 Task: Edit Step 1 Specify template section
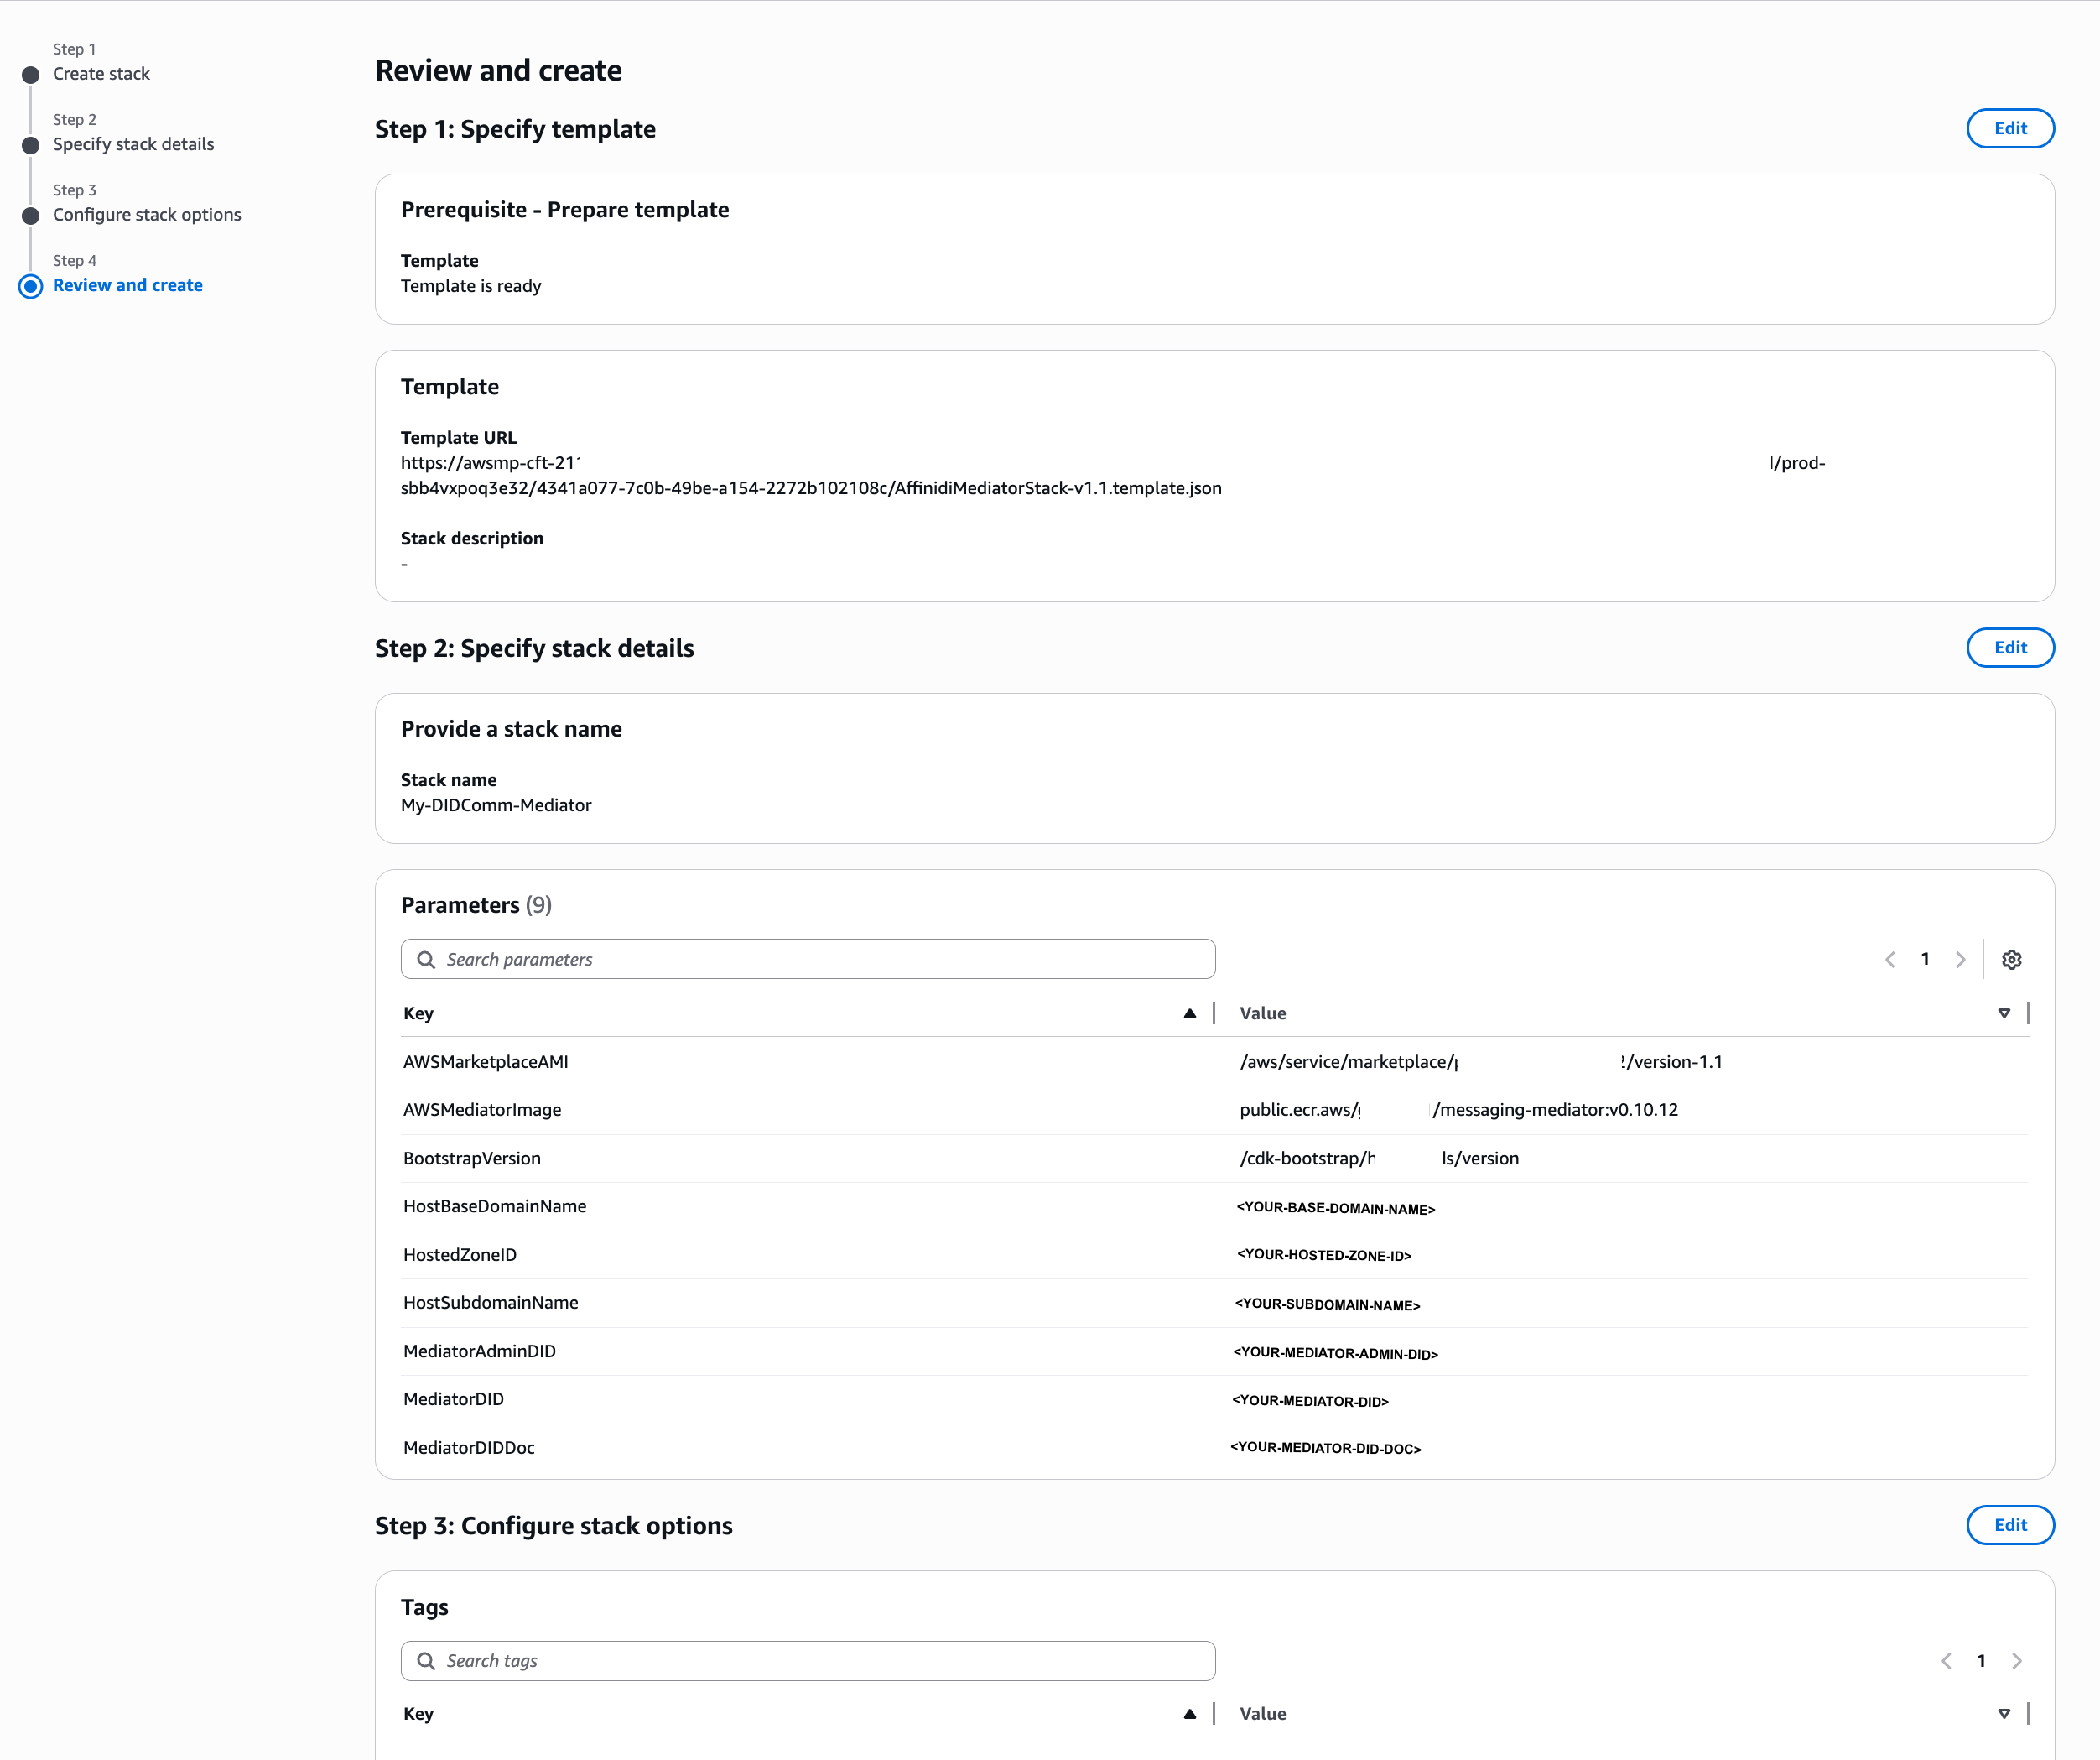[2009, 128]
